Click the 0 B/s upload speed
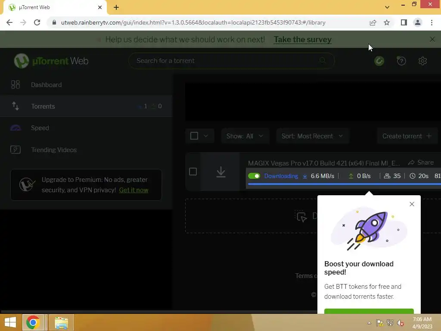Viewport: 441px width, 331px height. (x=363, y=176)
